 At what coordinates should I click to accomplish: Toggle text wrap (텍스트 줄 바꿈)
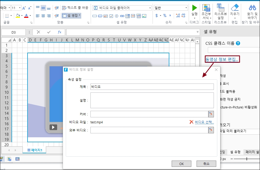tap(74, 8)
